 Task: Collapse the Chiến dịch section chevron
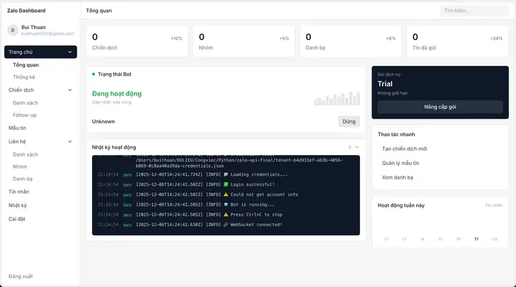pos(70,90)
